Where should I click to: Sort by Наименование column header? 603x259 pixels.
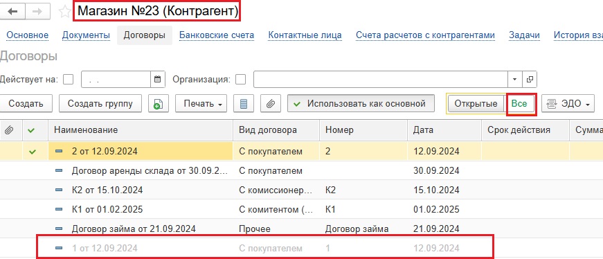click(x=141, y=130)
